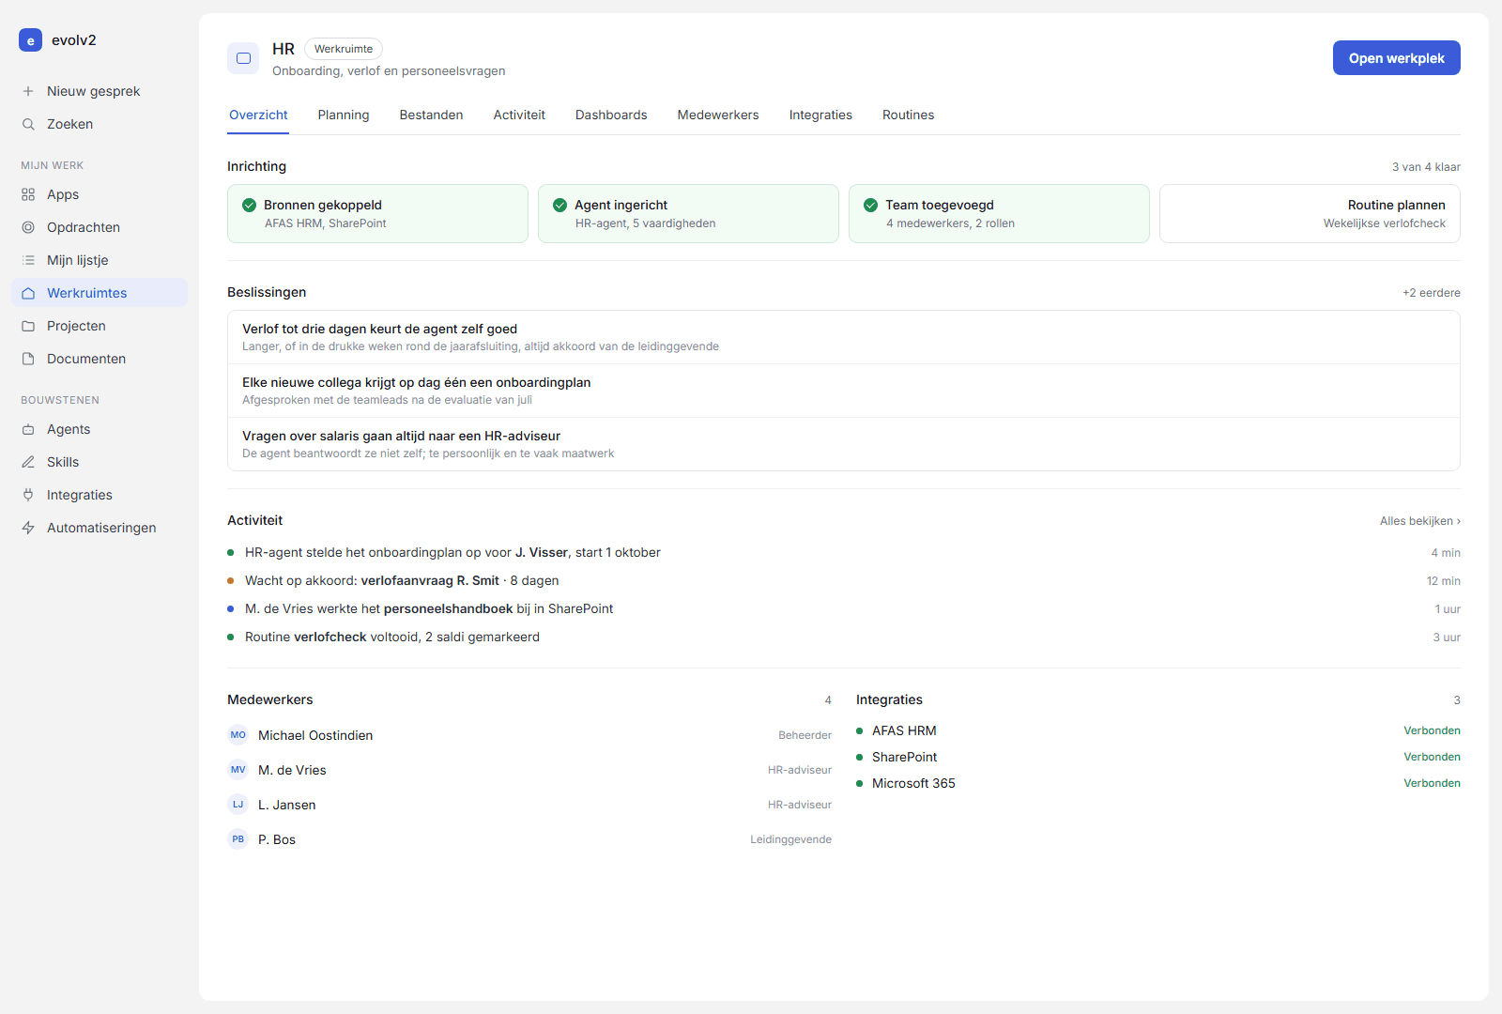Click activity 'Routine verlofcheck voltooid'

(844, 637)
